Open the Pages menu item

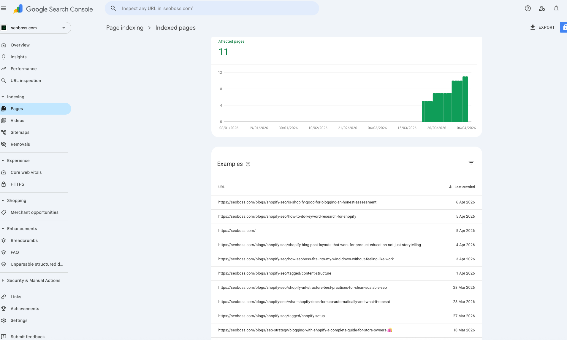coord(36,109)
